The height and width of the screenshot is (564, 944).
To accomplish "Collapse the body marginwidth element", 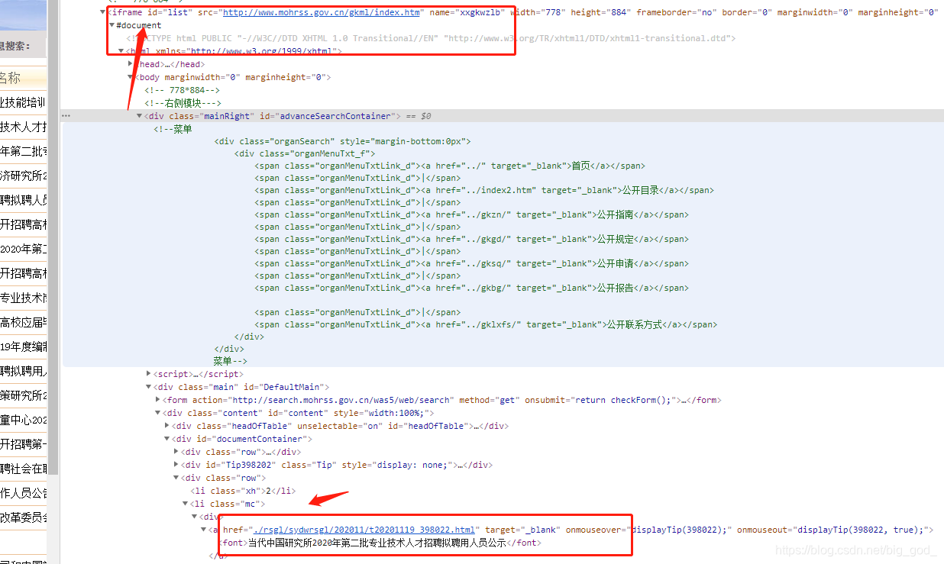I will point(131,77).
